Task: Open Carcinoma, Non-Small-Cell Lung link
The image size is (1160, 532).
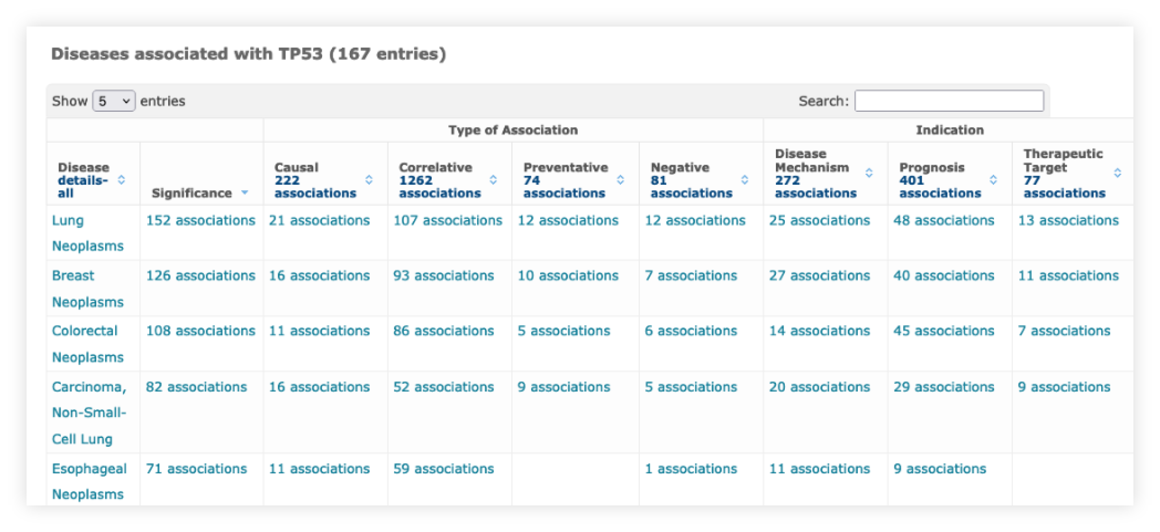Action: pyautogui.click(x=89, y=413)
